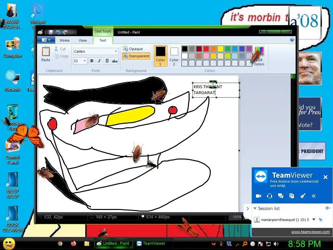Open Chrome from the taskbar
333x250 pixels.
pos(60,243)
